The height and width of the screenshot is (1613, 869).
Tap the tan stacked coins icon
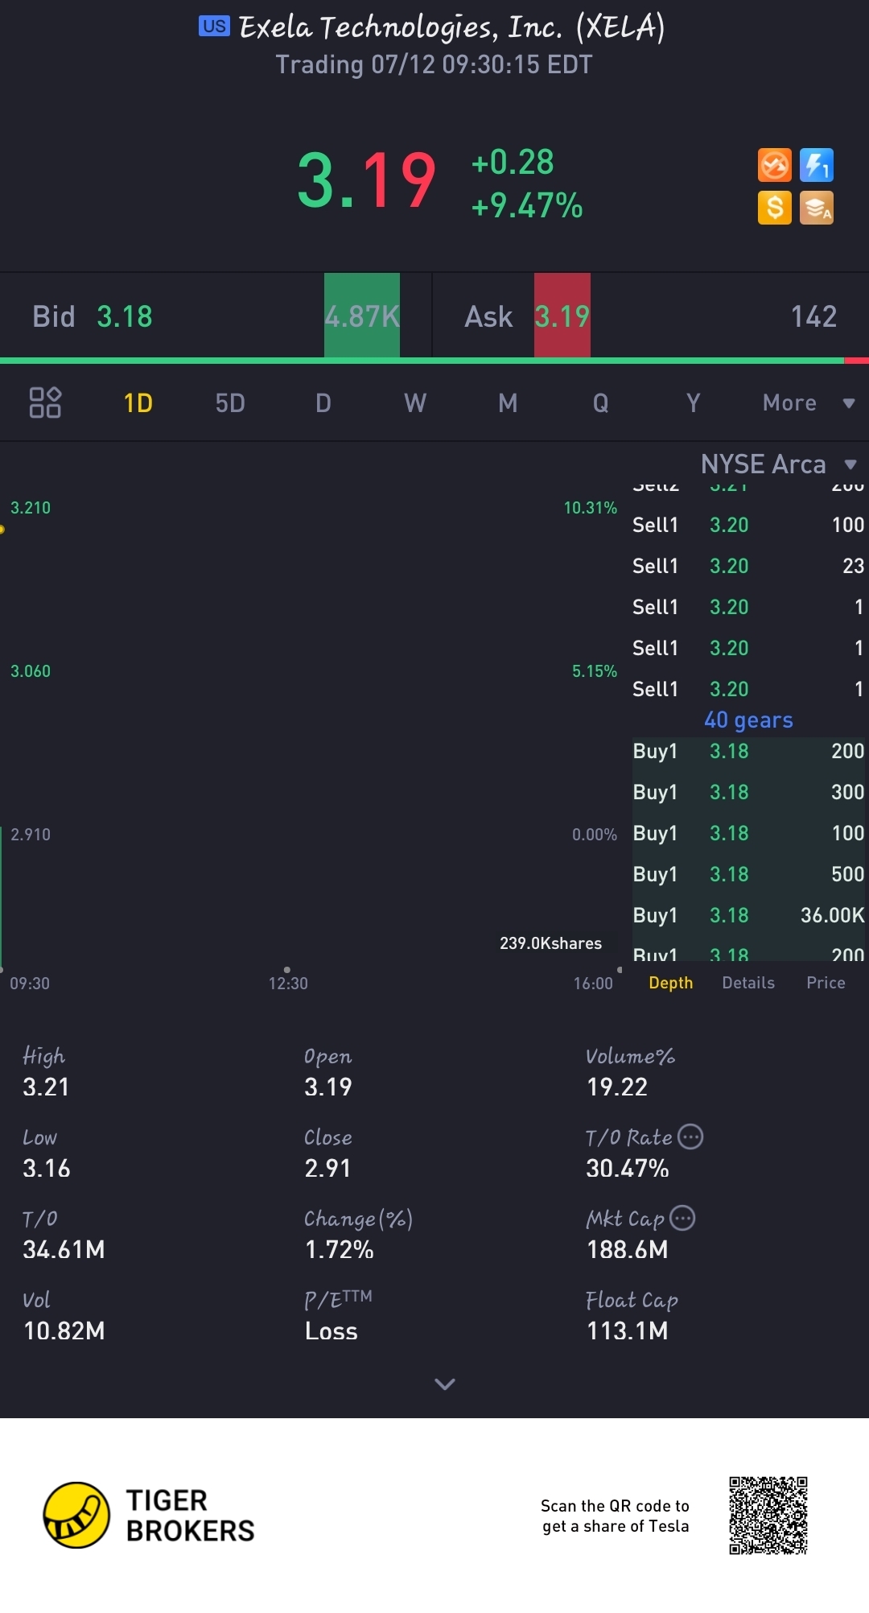(x=817, y=208)
